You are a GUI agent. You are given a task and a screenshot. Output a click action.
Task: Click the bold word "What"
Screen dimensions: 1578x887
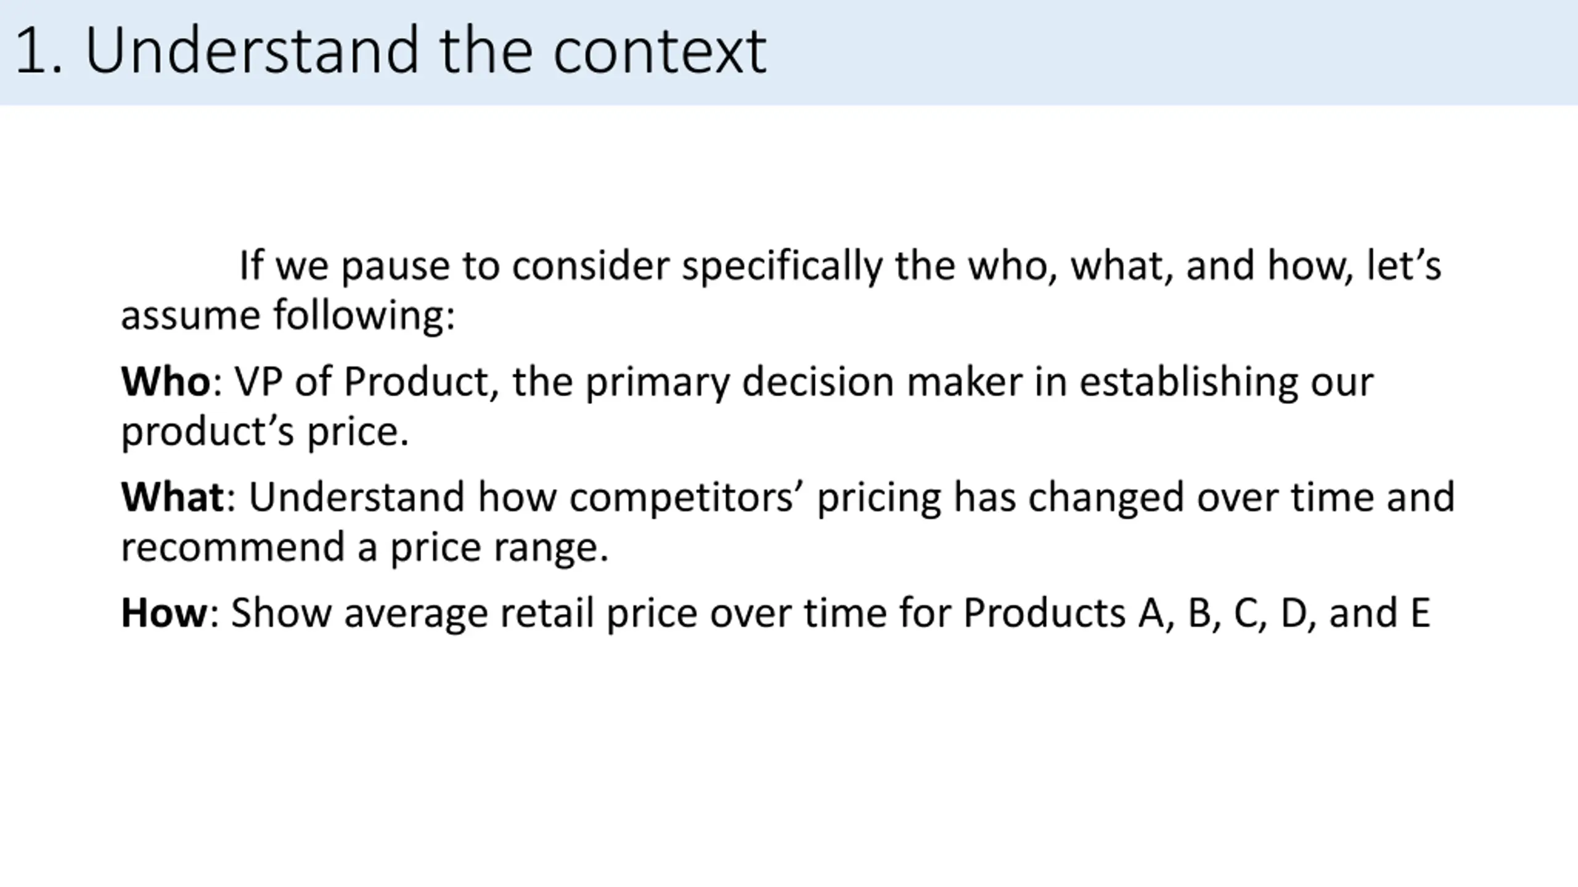[173, 497]
